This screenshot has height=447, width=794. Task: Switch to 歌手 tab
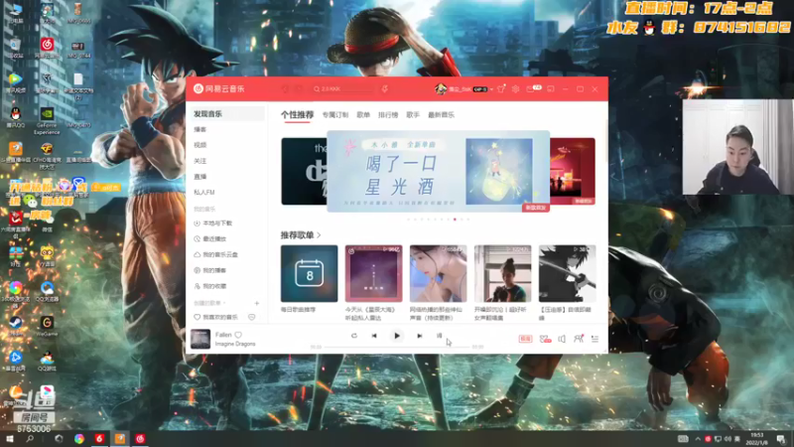tap(413, 115)
